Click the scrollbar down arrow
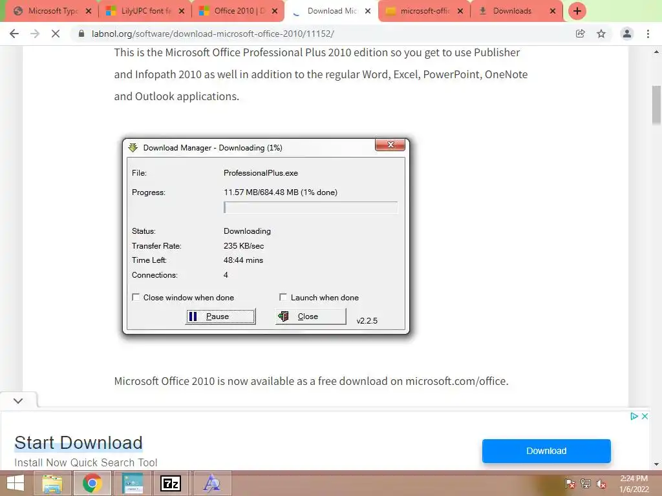The height and width of the screenshot is (496, 662). [656, 464]
